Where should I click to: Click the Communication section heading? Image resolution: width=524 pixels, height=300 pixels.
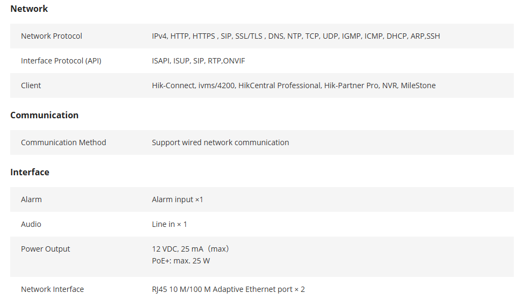pyautogui.click(x=45, y=115)
